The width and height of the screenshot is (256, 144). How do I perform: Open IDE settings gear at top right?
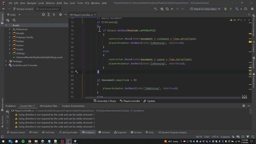(252, 9)
